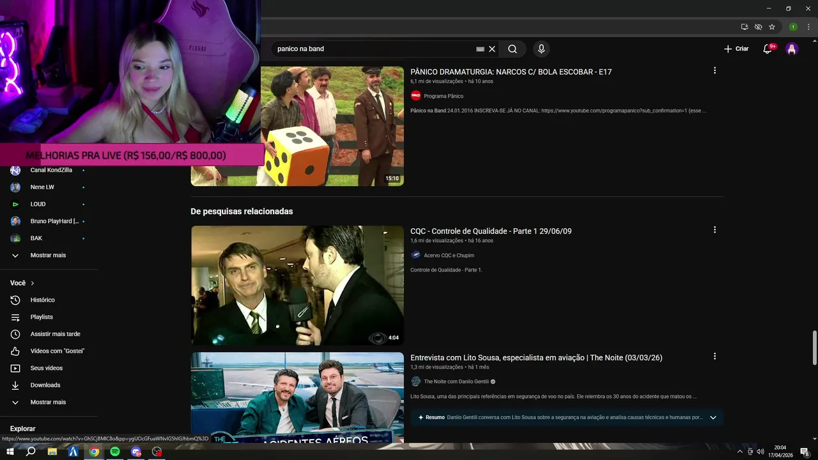Open the Acervo CQC channel avatar
The width and height of the screenshot is (818, 460).
(415, 255)
